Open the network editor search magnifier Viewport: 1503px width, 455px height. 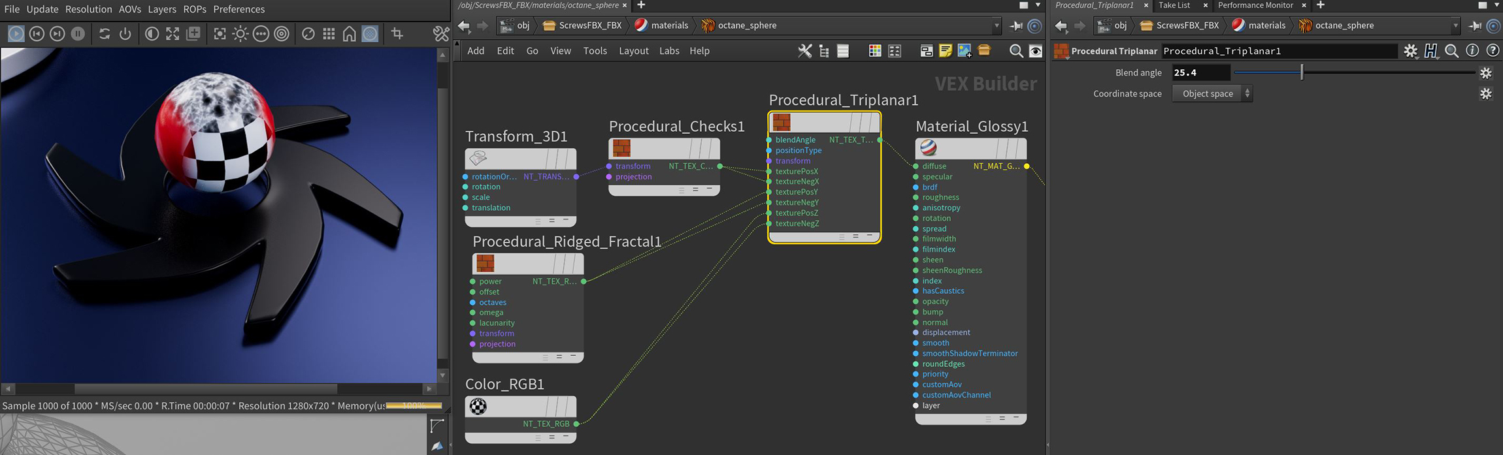(x=1016, y=51)
